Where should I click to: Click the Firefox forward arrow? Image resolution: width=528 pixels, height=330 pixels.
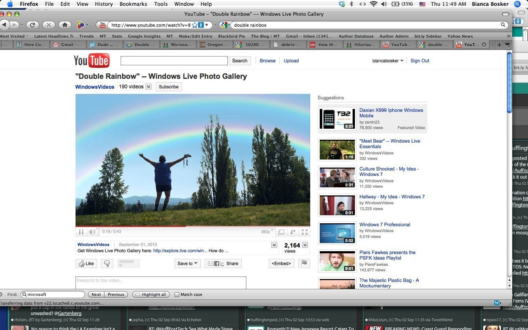click(14, 25)
